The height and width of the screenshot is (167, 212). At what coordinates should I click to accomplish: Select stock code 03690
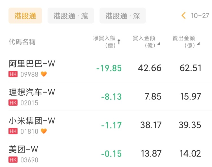point(29,160)
